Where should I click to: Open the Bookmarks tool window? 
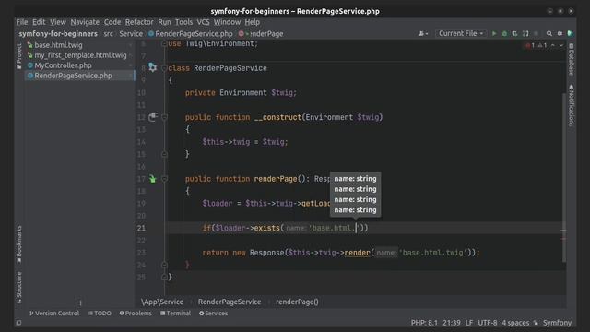point(18,244)
